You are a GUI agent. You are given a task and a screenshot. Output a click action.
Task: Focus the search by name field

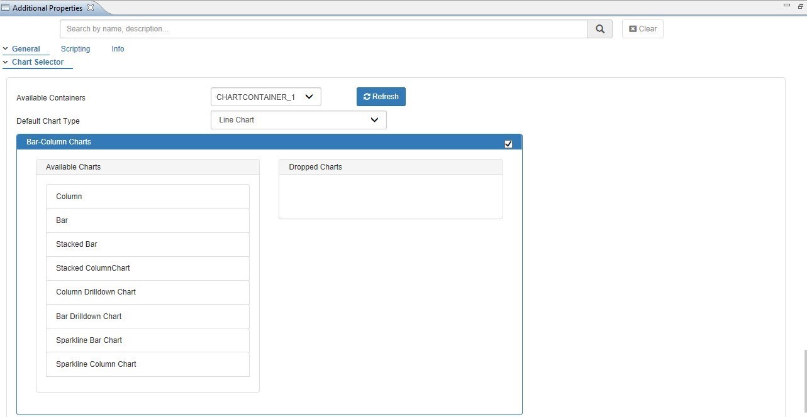[323, 29]
